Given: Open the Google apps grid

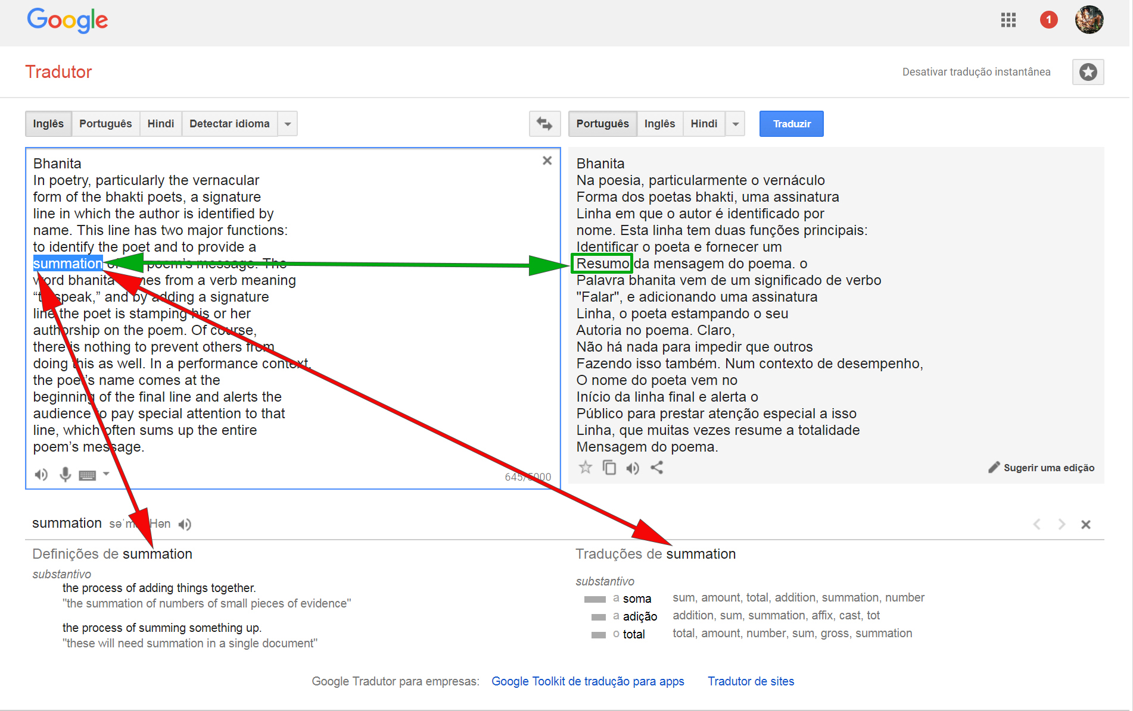Looking at the screenshot, I should [1008, 20].
